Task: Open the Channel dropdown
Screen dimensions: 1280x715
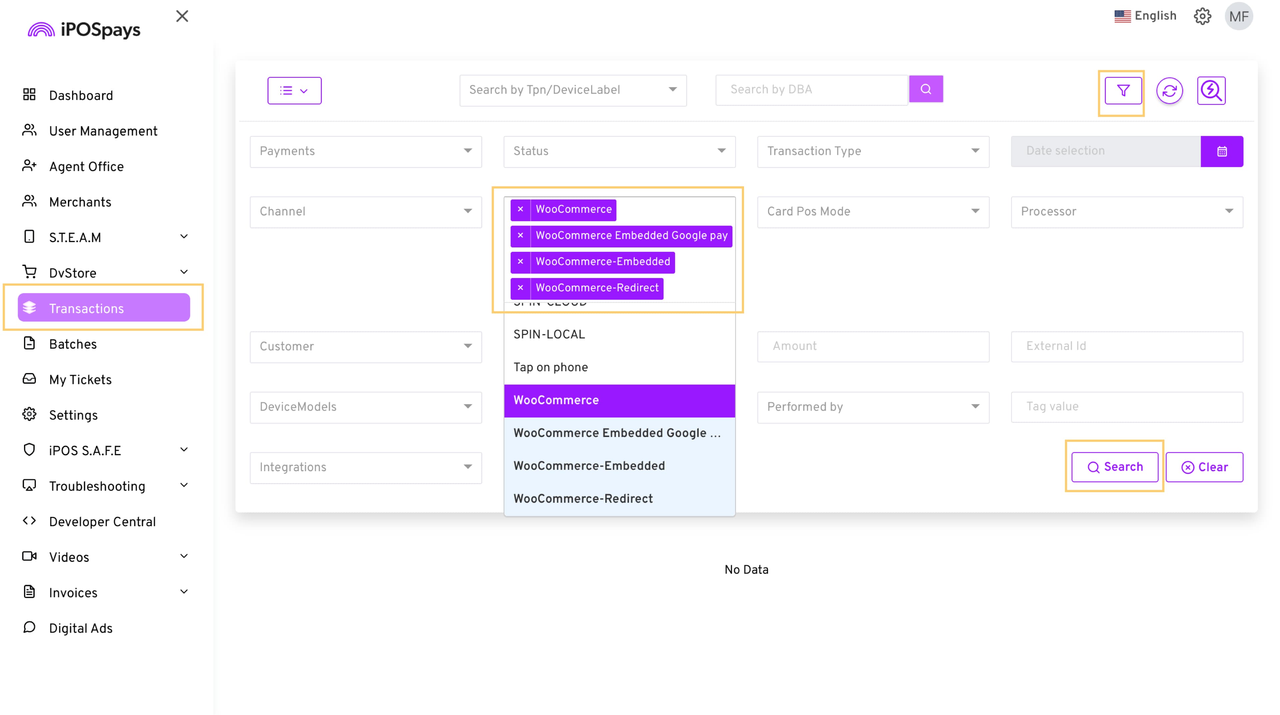Action: pyautogui.click(x=366, y=212)
